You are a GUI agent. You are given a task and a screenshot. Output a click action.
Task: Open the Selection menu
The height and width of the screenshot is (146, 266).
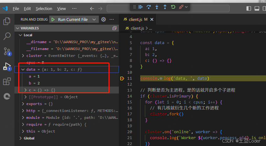point(44,9)
